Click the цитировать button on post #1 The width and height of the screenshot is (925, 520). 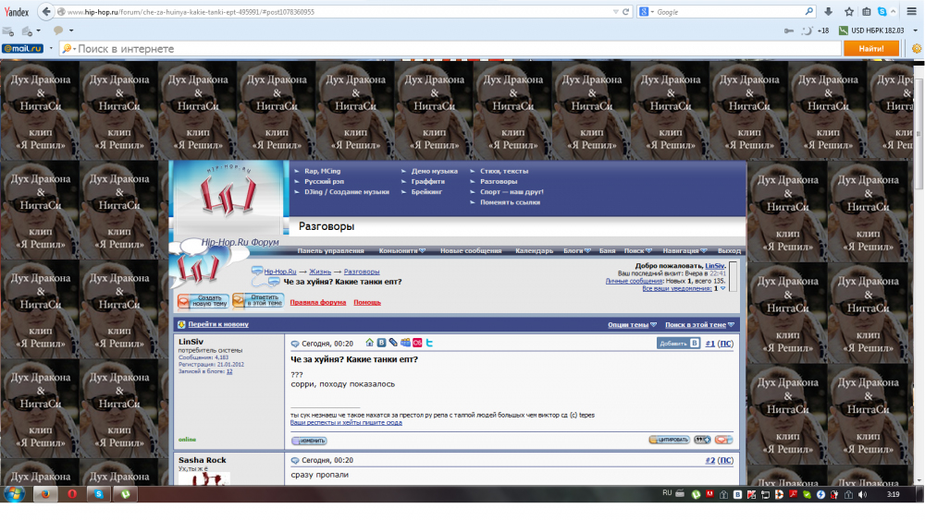click(x=670, y=440)
